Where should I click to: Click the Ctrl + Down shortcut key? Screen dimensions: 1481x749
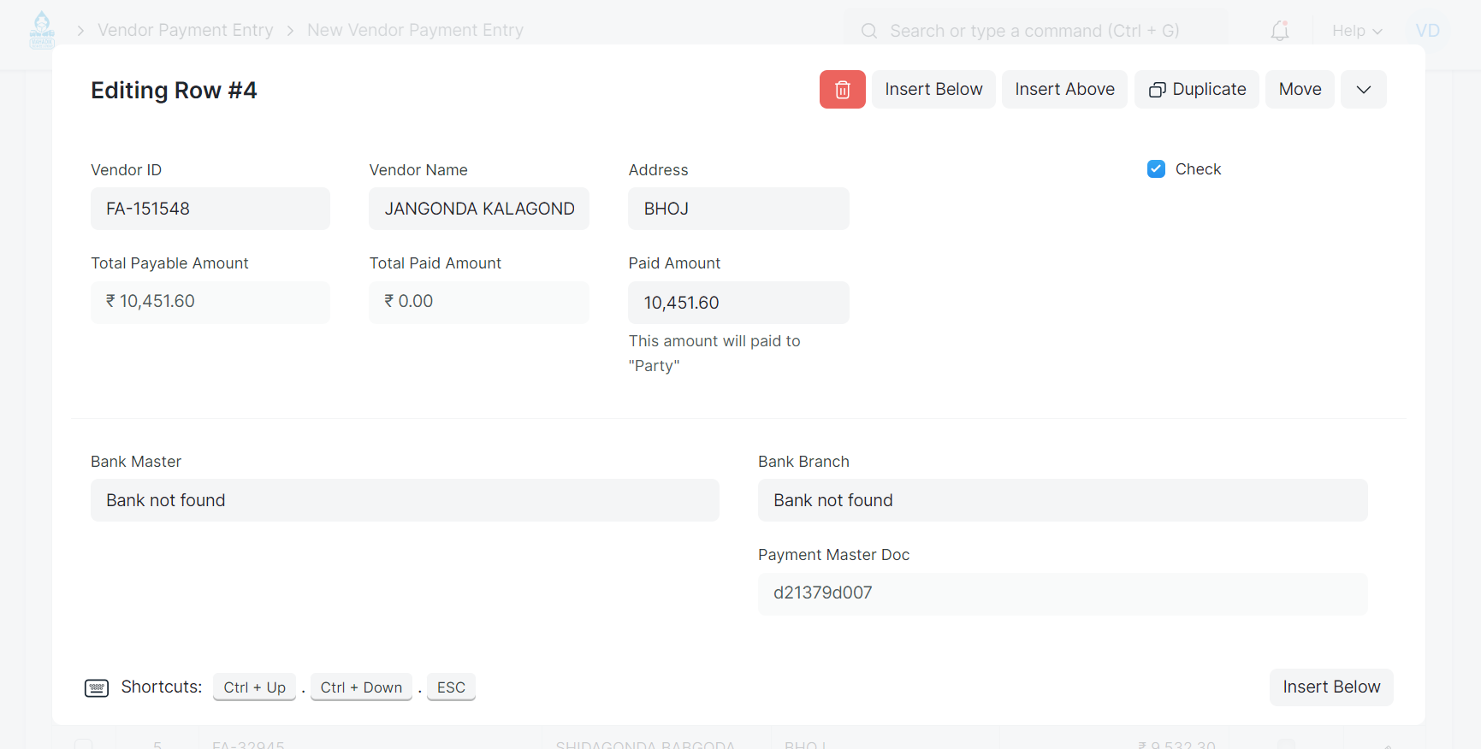(x=361, y=687)
